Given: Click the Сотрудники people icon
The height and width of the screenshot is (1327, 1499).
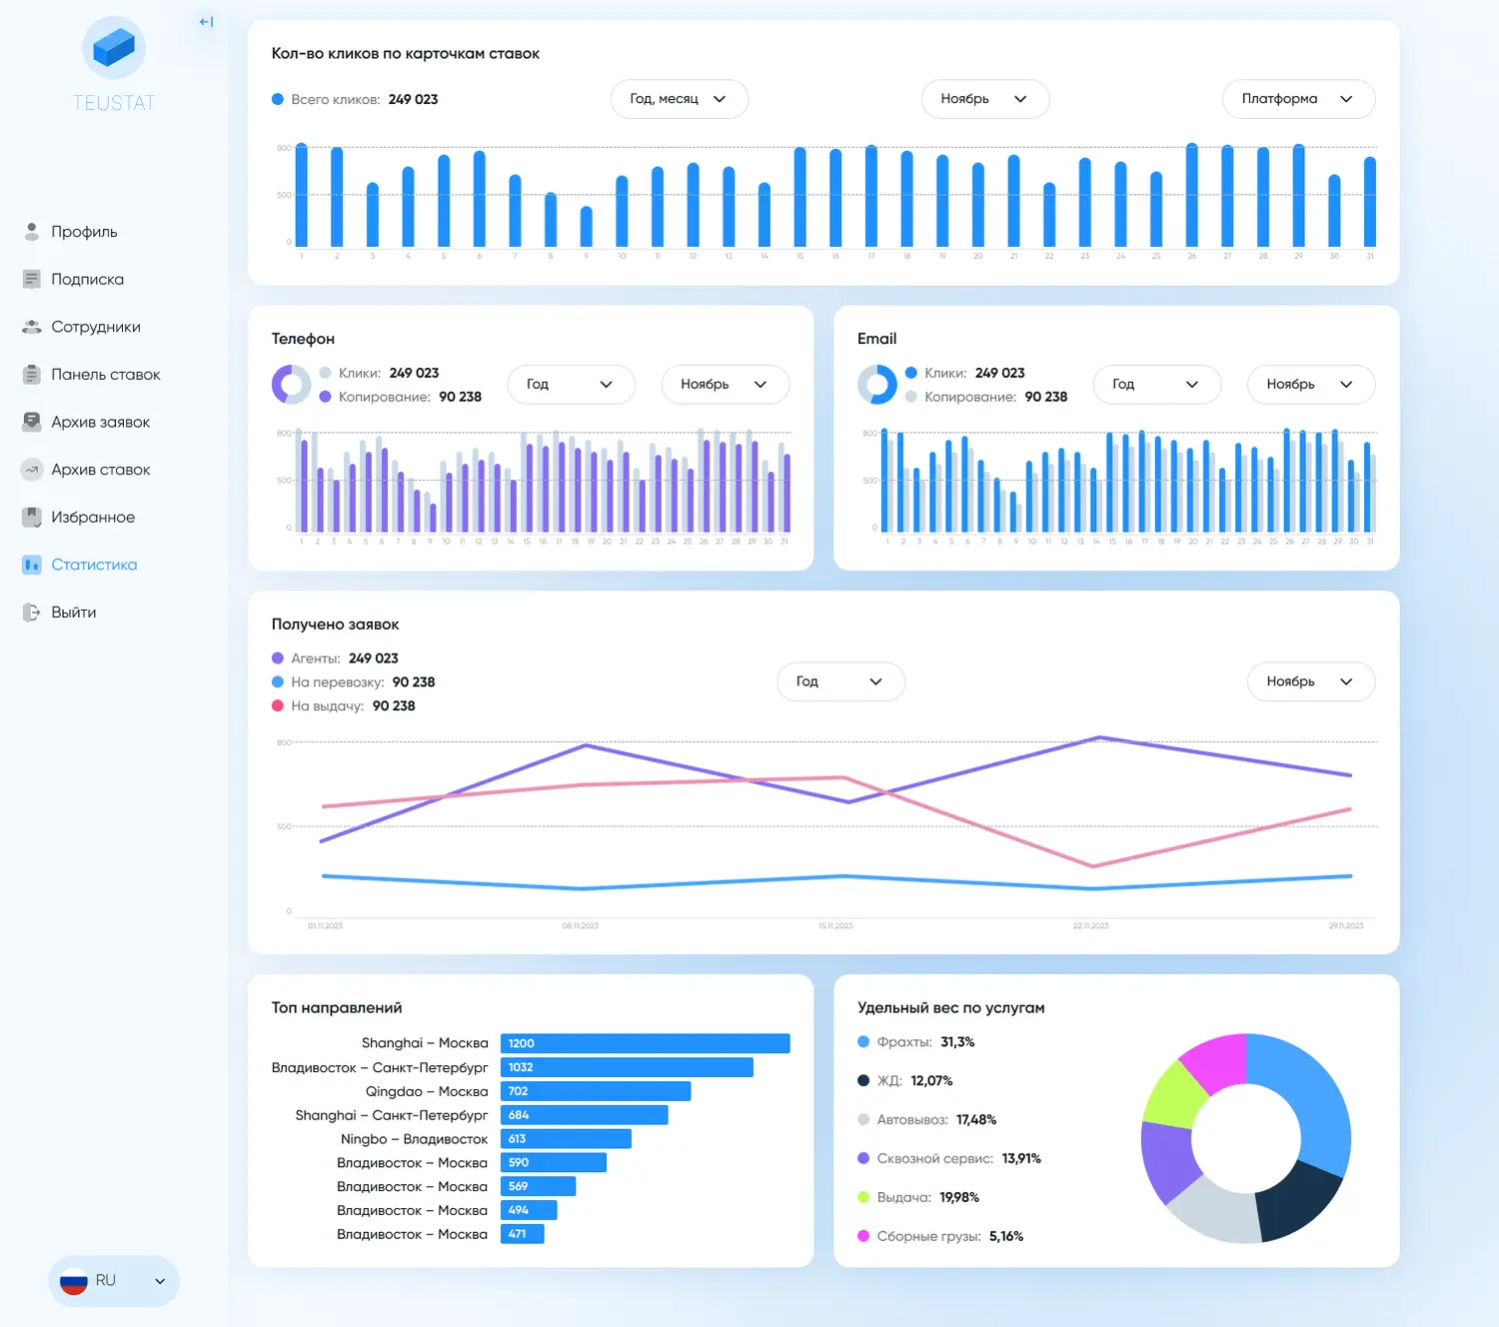Looking at the screenshot, I should 32,327.
